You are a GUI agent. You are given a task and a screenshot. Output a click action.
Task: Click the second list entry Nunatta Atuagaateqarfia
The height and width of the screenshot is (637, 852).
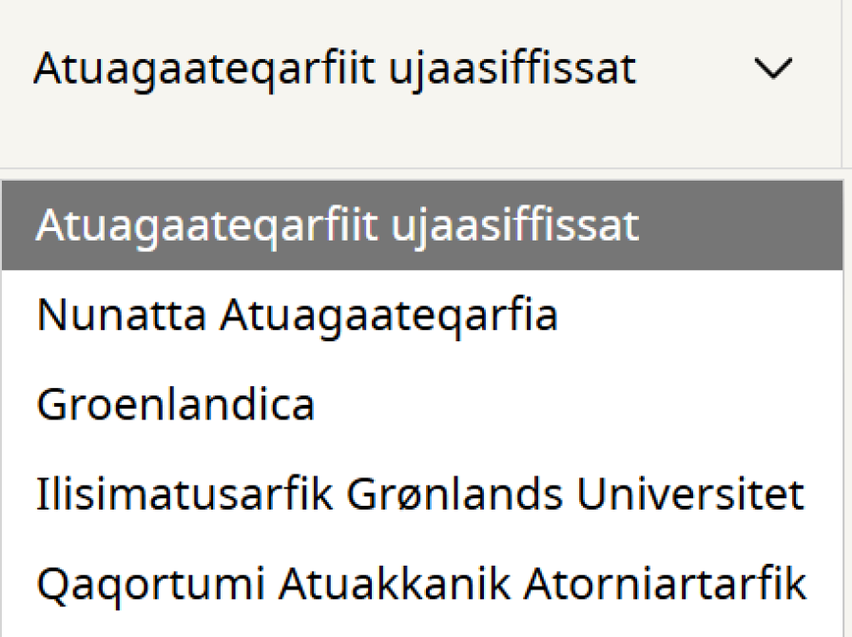(x=297, y=316)
